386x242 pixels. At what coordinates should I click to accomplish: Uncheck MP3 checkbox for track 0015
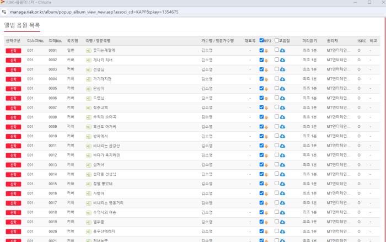tap(261, 184)
